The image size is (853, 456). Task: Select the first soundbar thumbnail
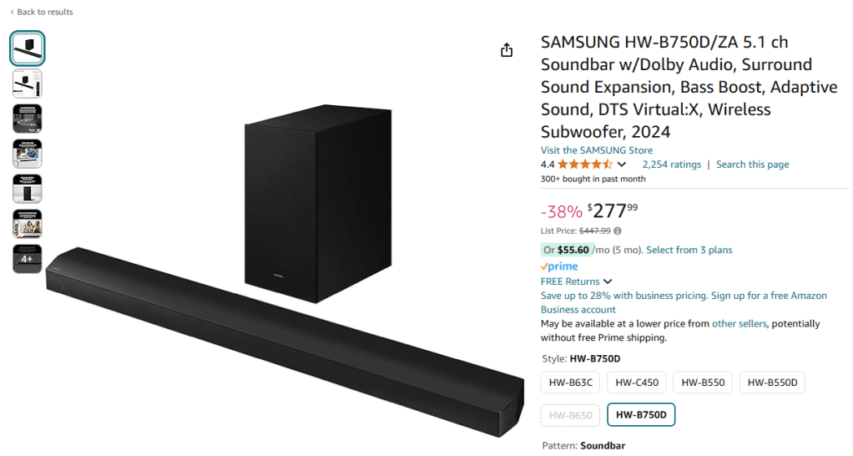point(27,48)
